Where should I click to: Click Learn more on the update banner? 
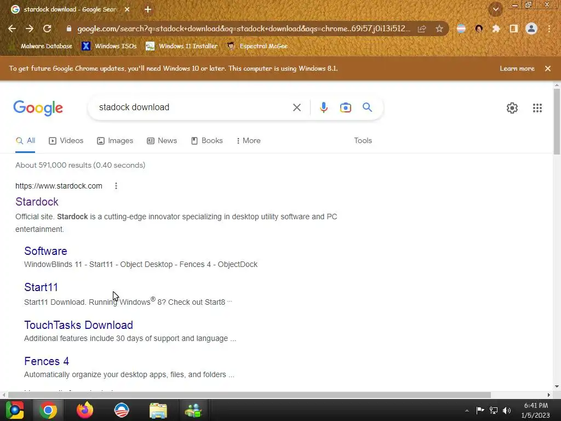pyautogui.click(x=517, y=69)
